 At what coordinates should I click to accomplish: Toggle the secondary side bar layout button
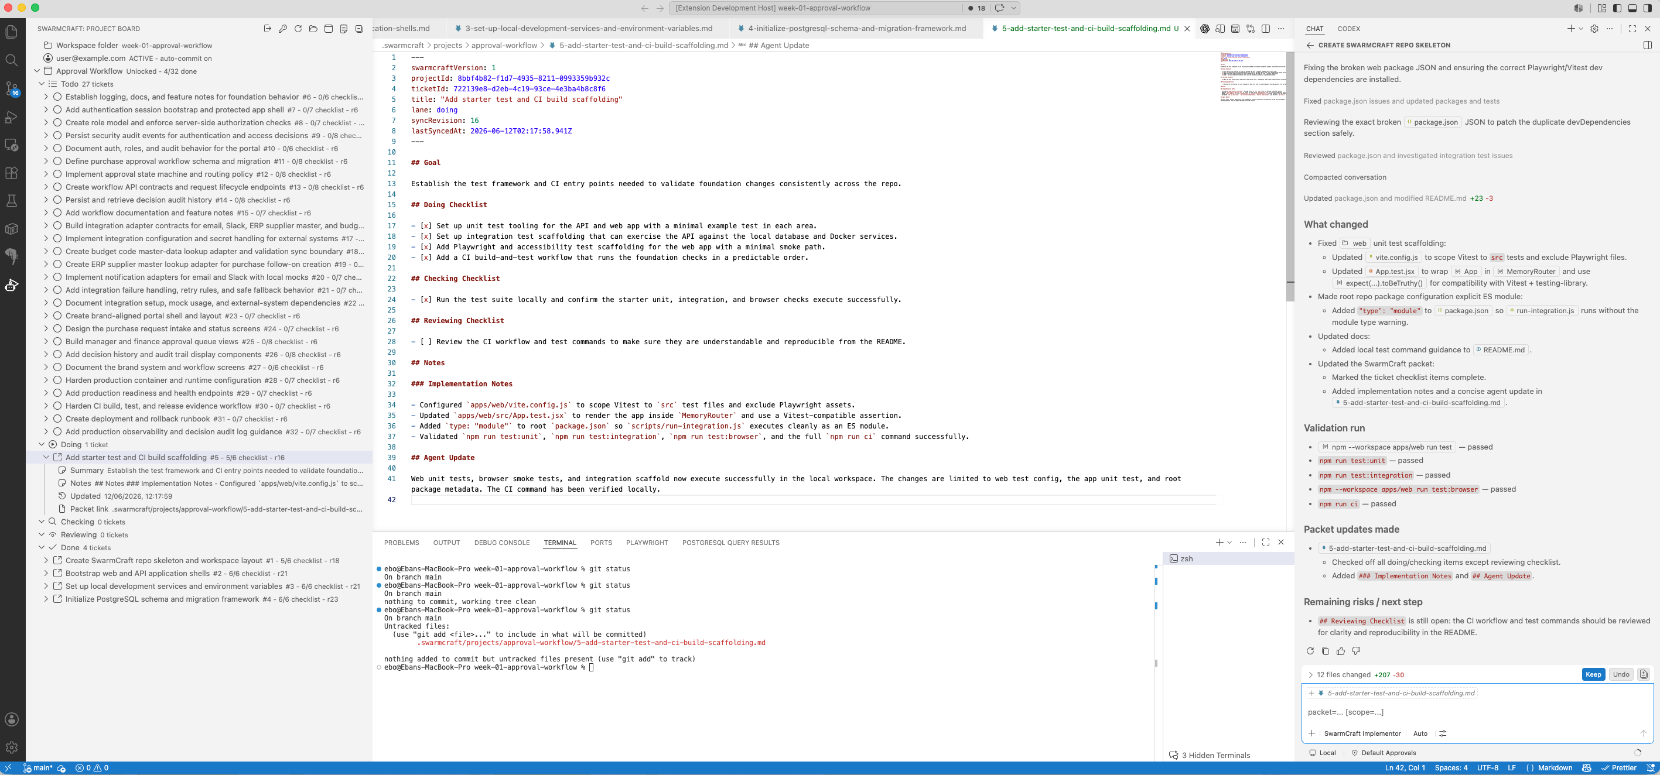tap(1648, 8)
